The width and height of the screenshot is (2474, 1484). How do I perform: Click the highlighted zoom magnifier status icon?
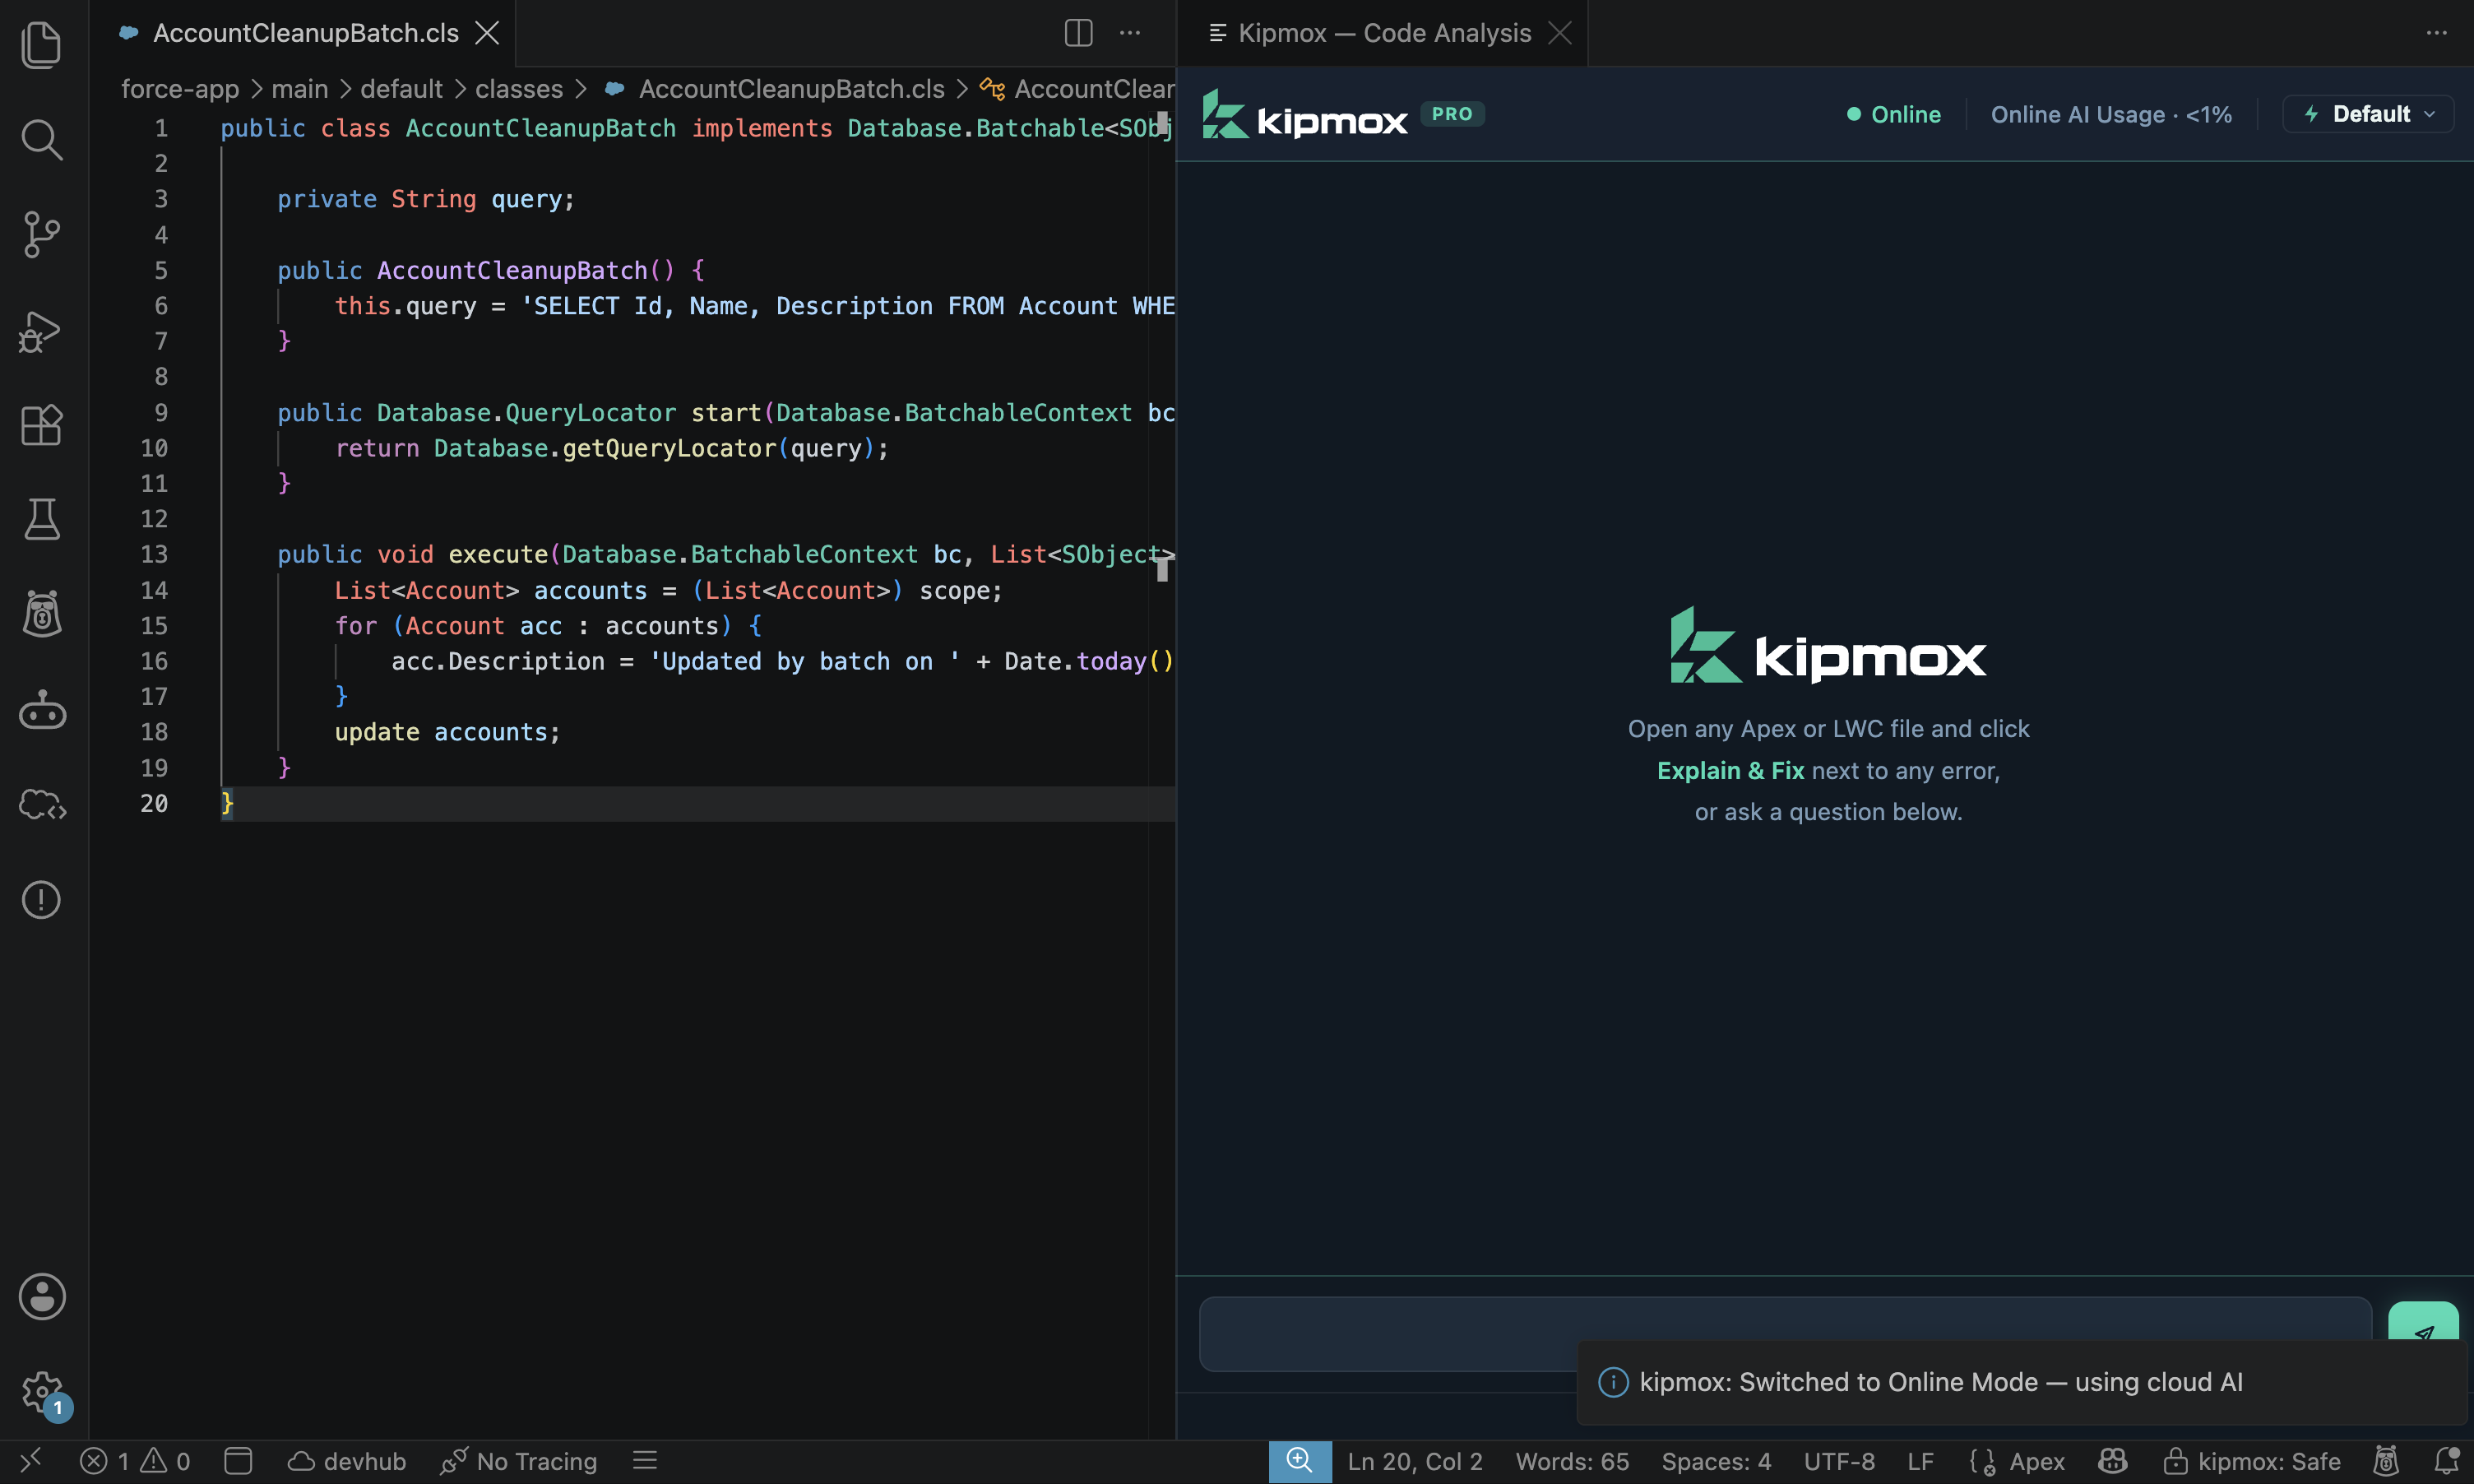point(1299,1461)
